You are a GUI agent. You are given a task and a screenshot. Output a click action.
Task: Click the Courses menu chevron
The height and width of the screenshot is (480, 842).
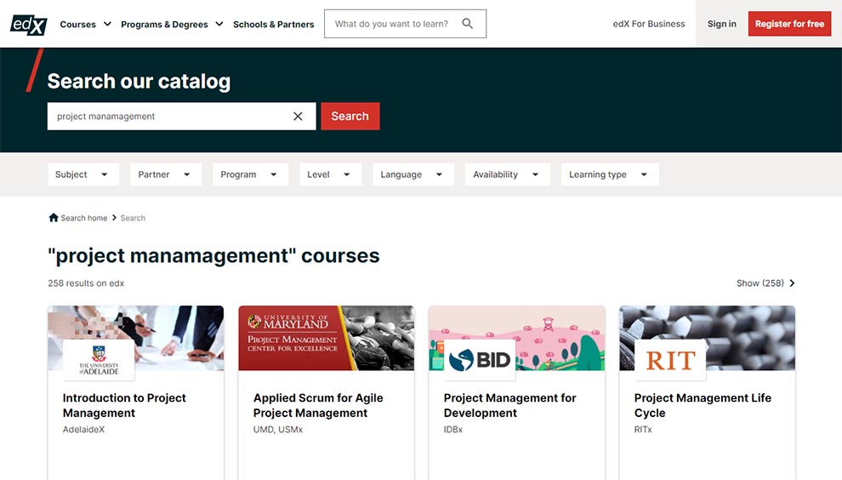(107, 24)
